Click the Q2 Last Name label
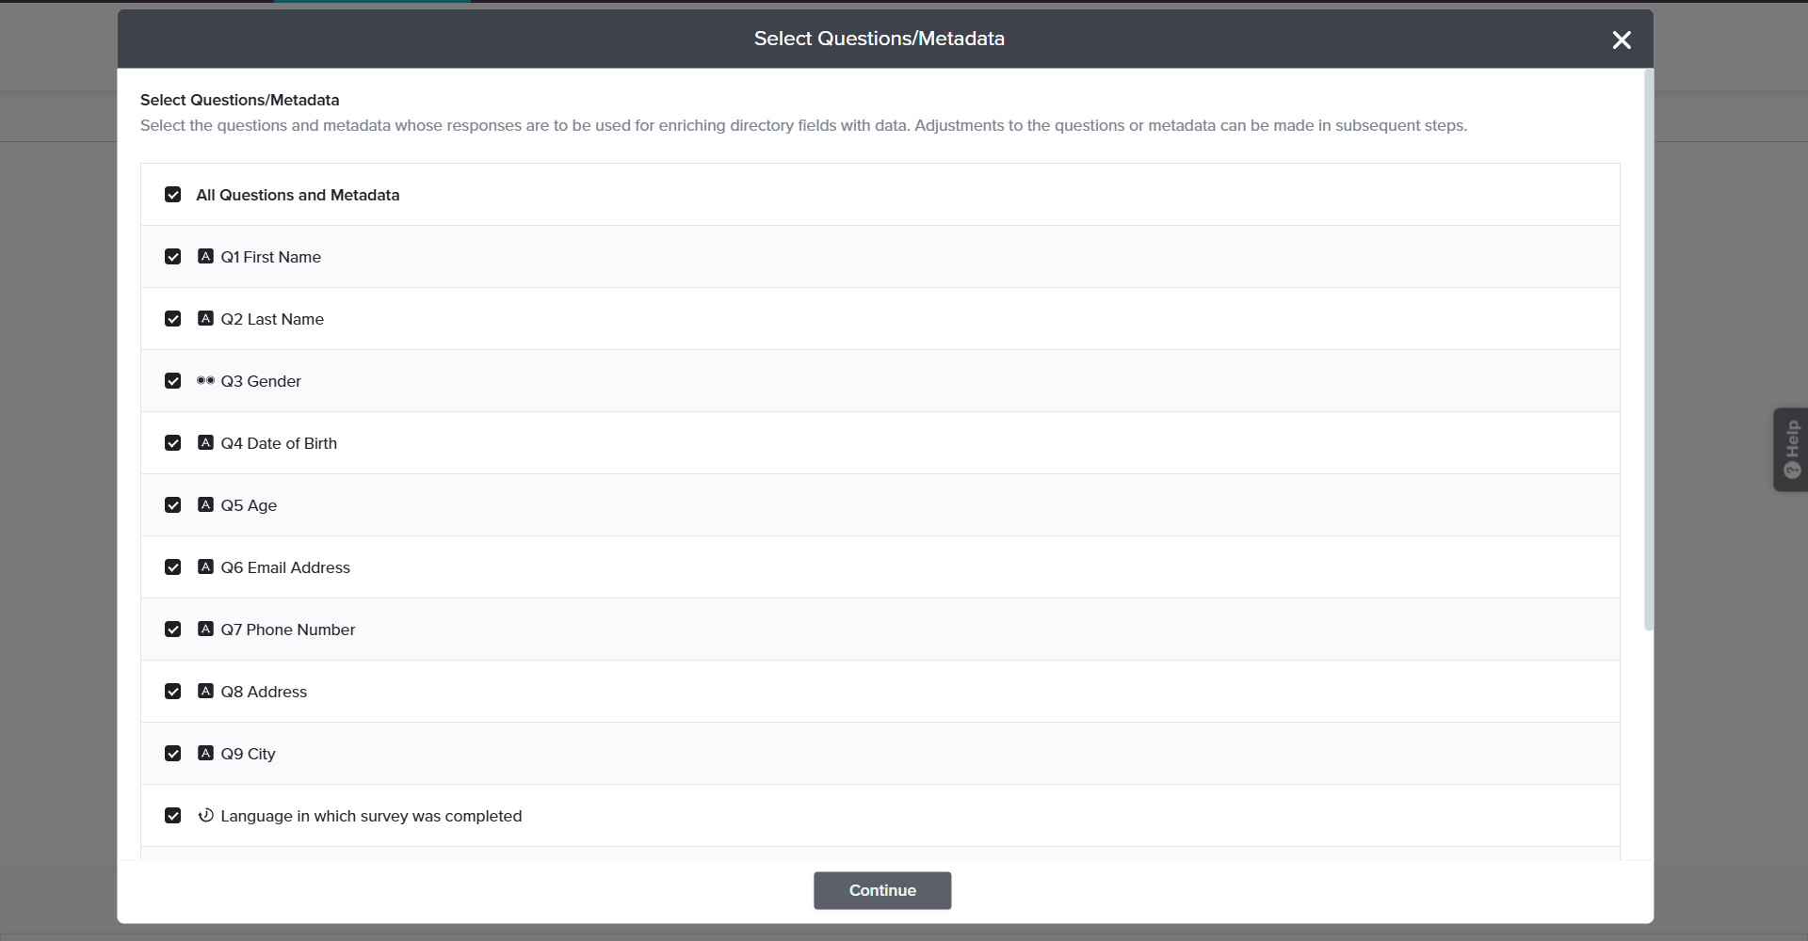 point(272,319)
